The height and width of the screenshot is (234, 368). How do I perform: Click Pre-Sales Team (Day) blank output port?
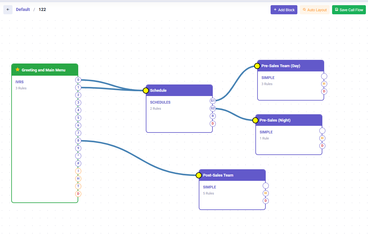[324, 76]
